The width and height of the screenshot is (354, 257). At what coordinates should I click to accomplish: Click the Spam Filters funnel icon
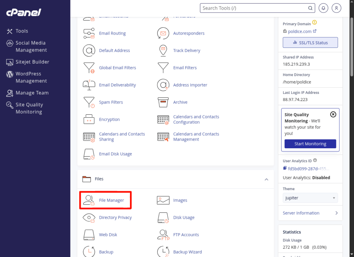[x=89, y=102]
